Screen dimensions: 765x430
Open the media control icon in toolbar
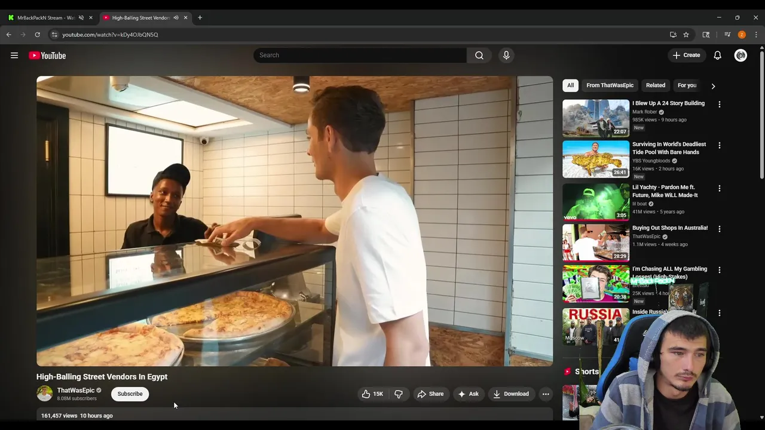click(x=727, y=35)
